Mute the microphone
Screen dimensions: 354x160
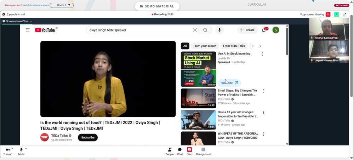click(x=21, y=152)
